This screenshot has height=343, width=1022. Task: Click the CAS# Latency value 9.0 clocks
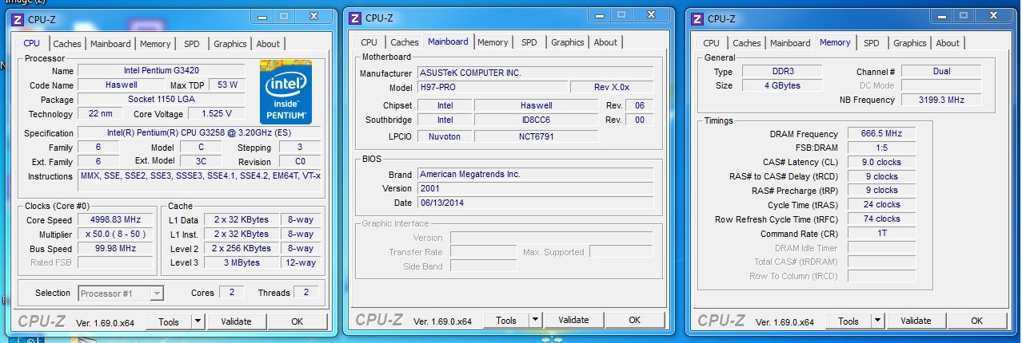click(x=881, y=163)
